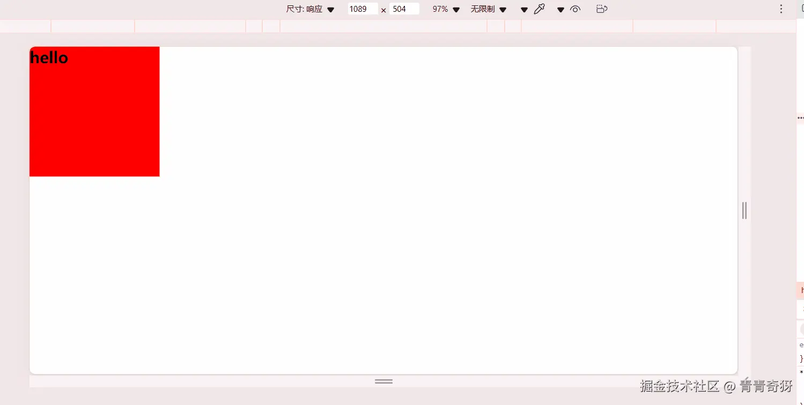The image size is (804, 405).
Task: Open the 无限制 throttling dropdown
Action: [489, 9]
